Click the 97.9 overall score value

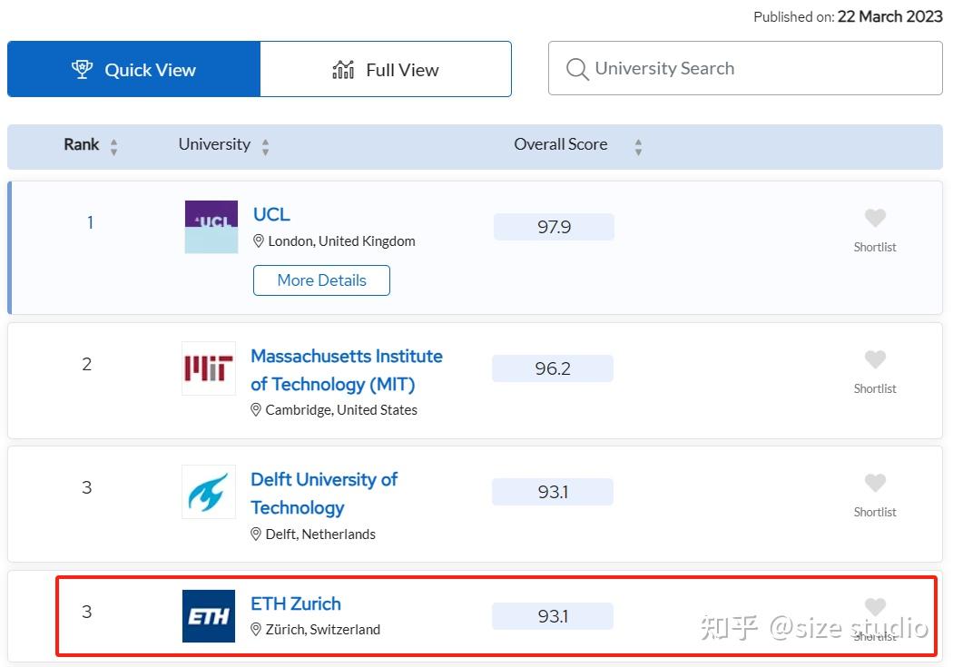point(554,227)
